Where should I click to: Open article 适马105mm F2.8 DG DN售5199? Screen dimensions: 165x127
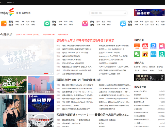pyautogui.click(x=111, y=60)
